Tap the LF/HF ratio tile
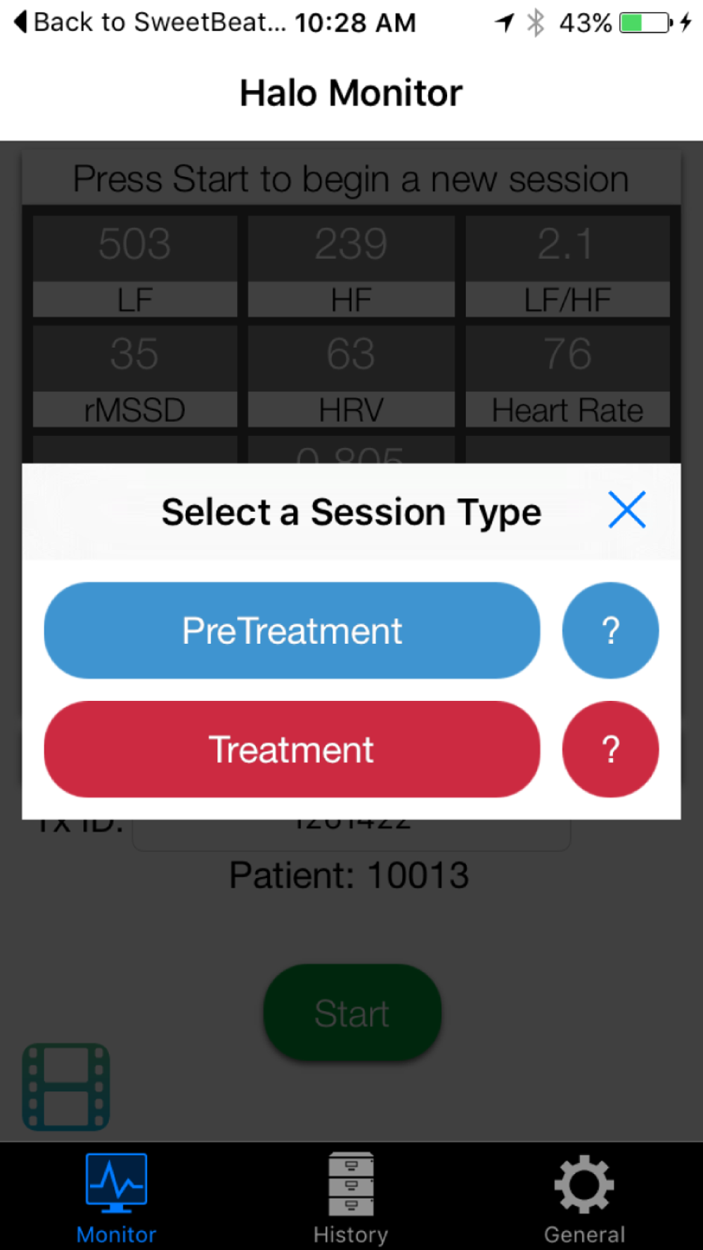The image size is (703, 1250). (x=567, y=266)
